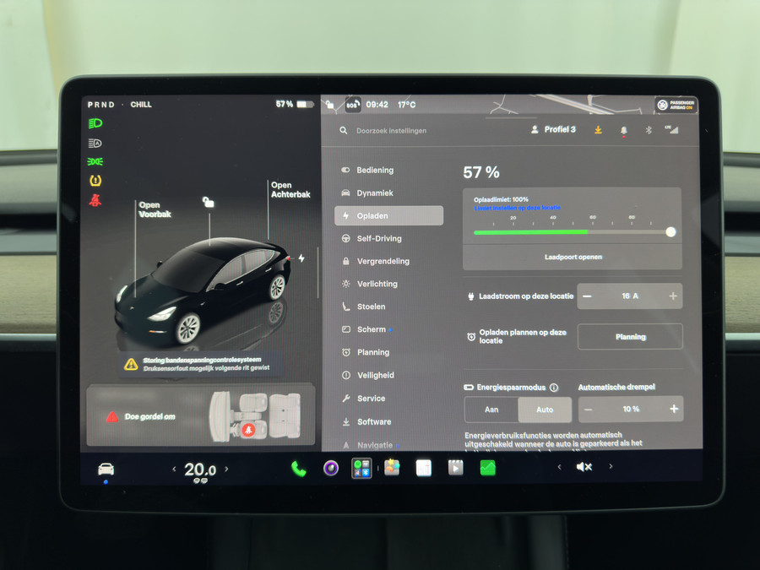
Task: Select the Opladen settings menu
Action: click(388, 215)
